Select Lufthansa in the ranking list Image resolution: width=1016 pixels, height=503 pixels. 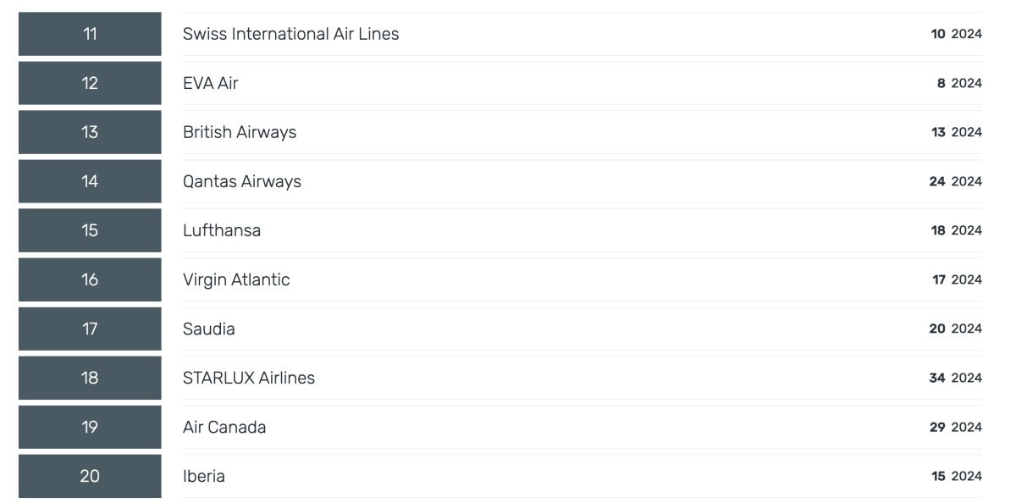click(222, 230)
